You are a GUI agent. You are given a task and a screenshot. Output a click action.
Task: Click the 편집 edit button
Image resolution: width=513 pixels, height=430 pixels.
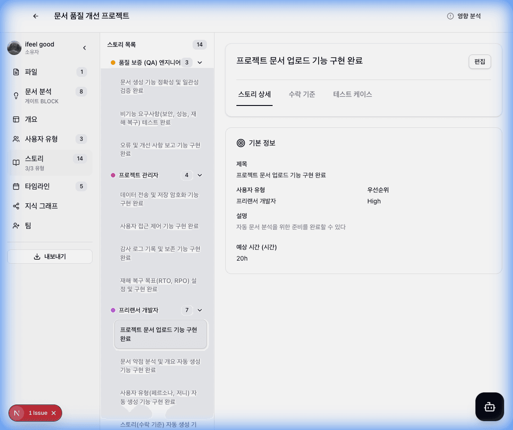tap(479, 62)
